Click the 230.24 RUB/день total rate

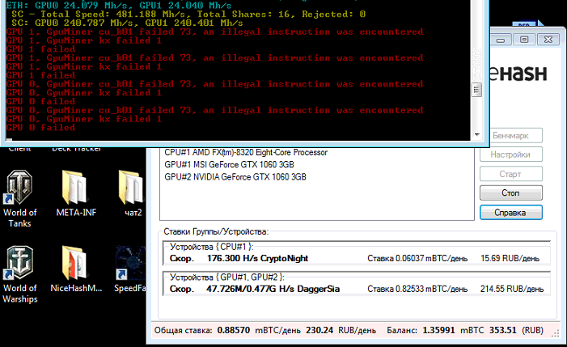tap(341, 330)
